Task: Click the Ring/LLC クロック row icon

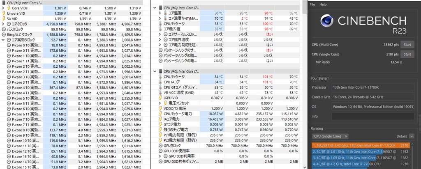Action: point(4,34)
